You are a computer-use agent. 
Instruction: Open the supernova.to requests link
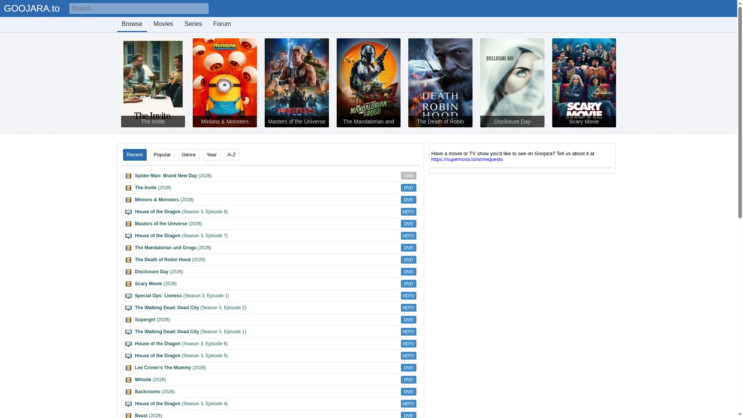467,159
